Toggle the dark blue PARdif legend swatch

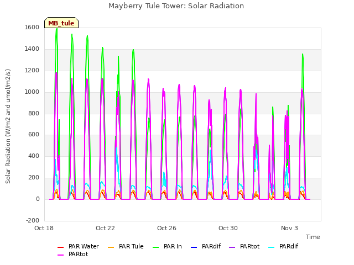click(x=194, y=247)
